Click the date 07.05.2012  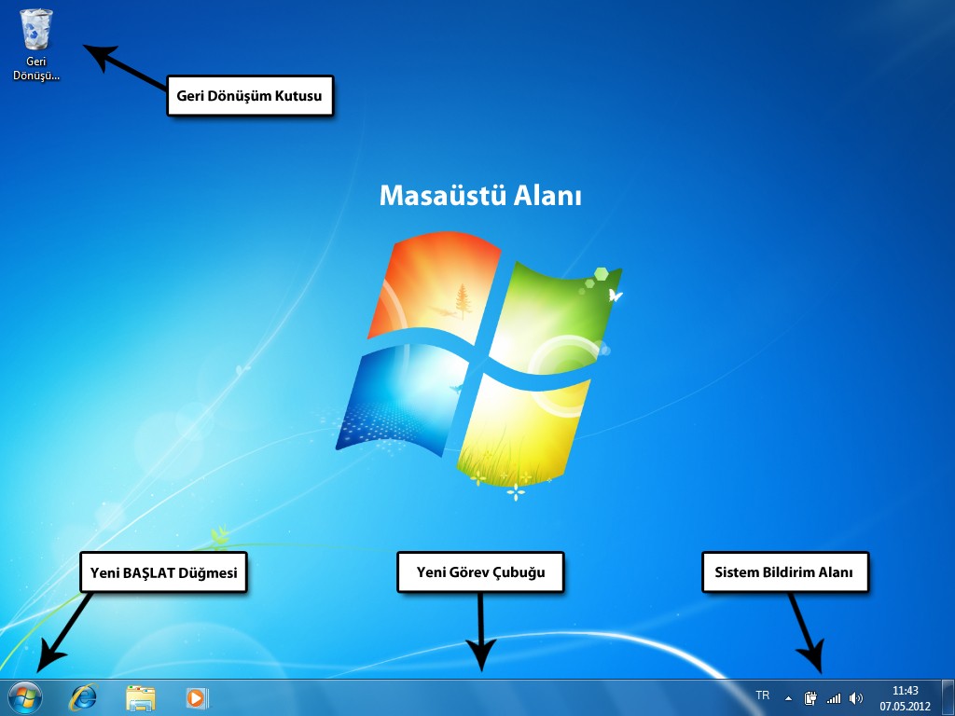[x=905, y=707]
